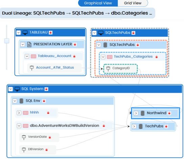Screen dimensions: 184x159
Task: Collapse the SQL System node
Action: (10, 89)
